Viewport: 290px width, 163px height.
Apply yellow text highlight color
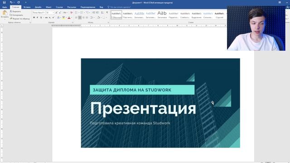63,18
